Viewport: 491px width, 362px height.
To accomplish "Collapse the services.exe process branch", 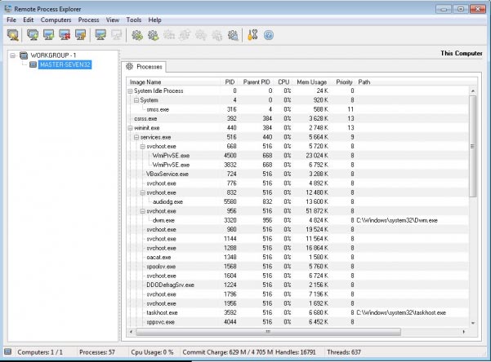I will (136, 137).
